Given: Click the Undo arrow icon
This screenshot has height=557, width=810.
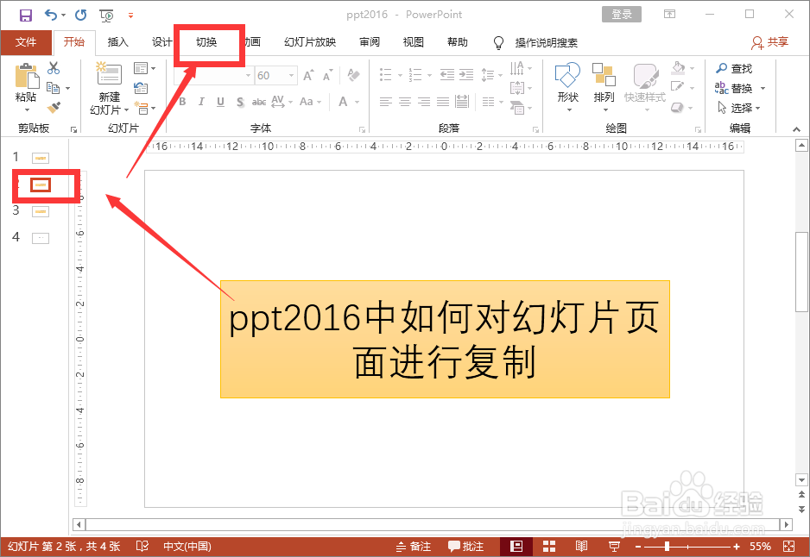Looking at the screenshot, I should click(51, 15).
